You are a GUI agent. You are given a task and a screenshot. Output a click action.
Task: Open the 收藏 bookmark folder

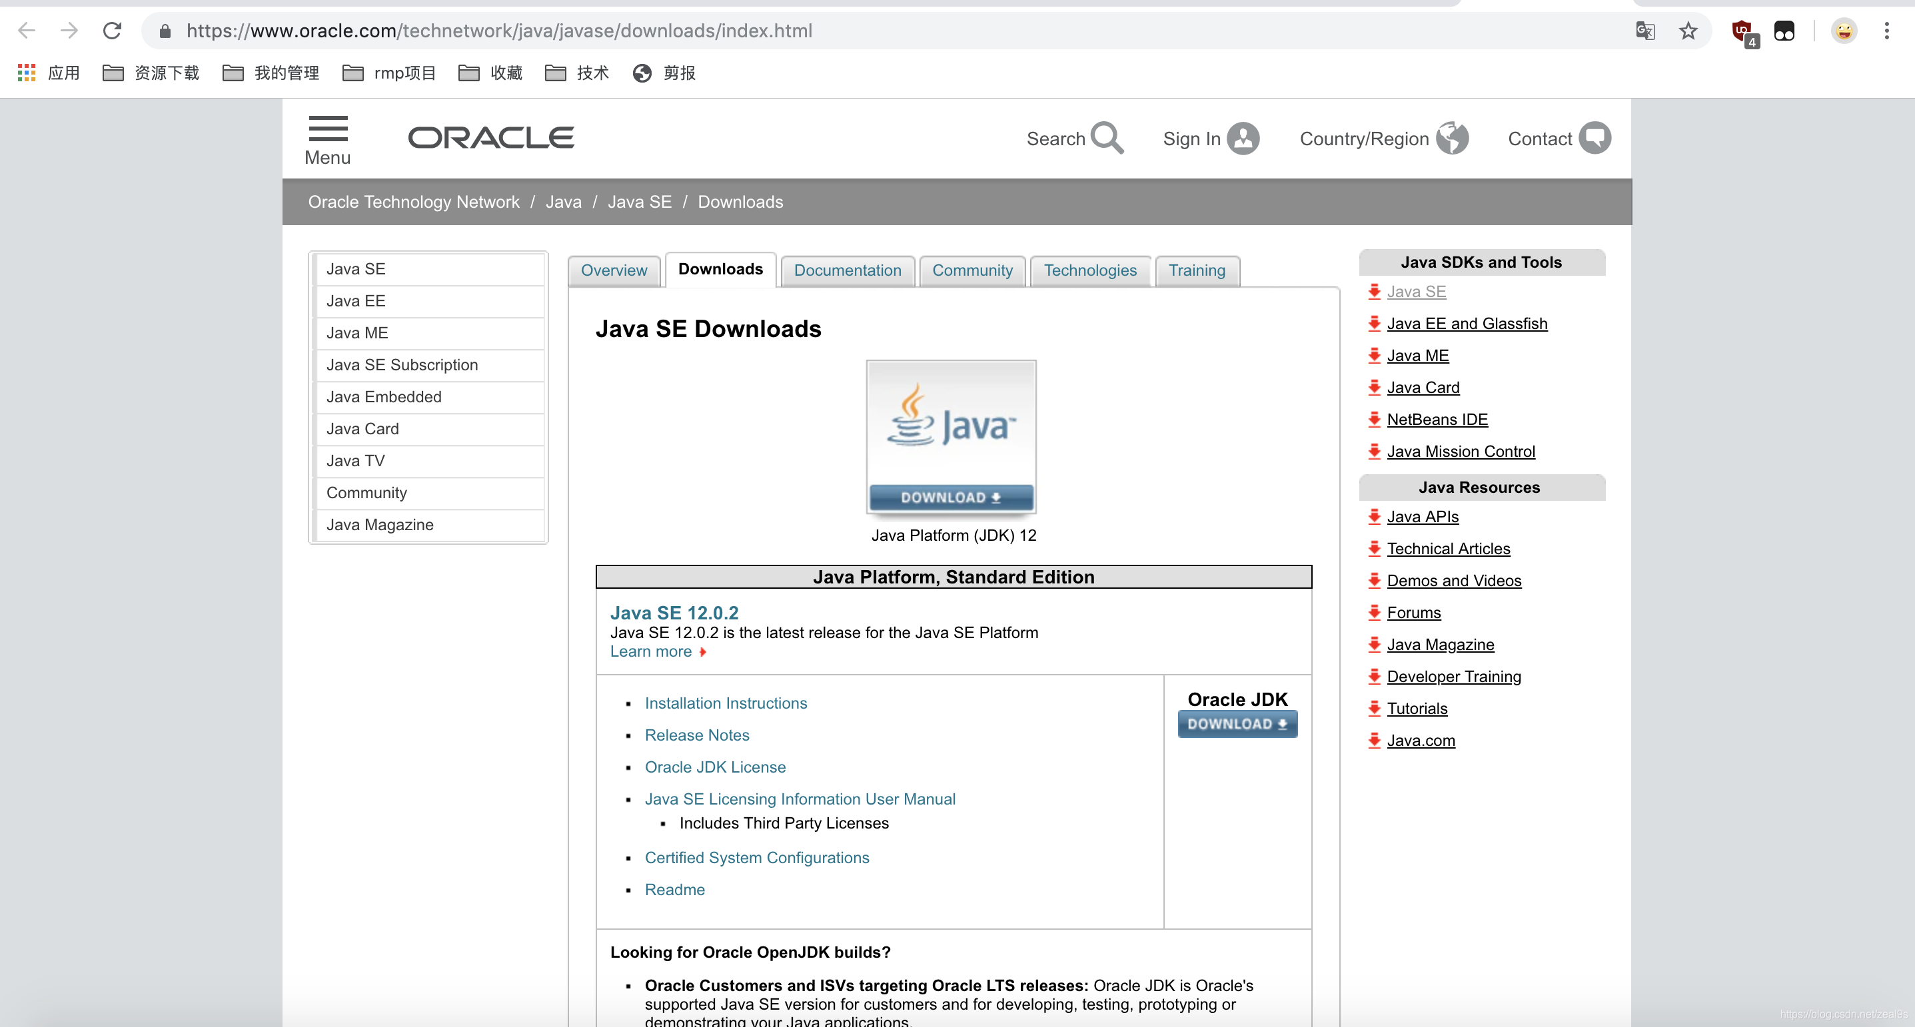(490, 73)
